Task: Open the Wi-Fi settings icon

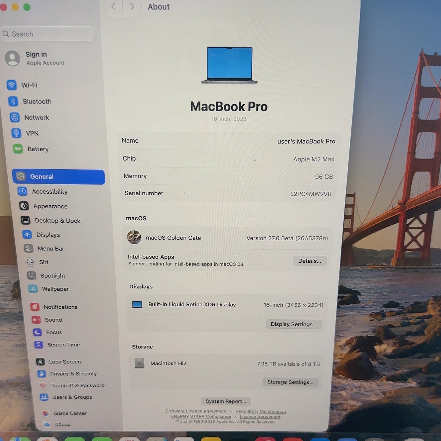Action: (x=12, y=85)
